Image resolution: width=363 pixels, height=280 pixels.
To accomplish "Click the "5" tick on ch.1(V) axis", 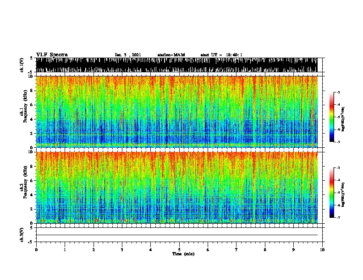I will pyautogui.click(x=31, y=58).
